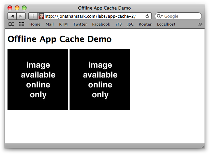Expand the search magnifier engine dropdown
This screenshot has width=210, height=154.
(160, 16)
